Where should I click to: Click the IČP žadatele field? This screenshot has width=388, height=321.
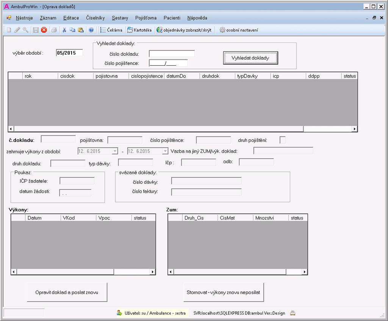tap(77, 181)
